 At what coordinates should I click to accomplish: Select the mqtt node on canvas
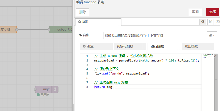[46, 89]
